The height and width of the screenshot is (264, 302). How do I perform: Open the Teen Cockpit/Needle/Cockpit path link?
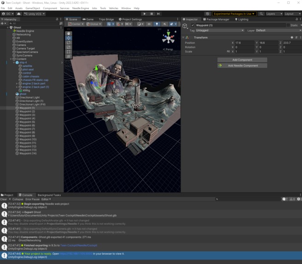coord(79,245)
